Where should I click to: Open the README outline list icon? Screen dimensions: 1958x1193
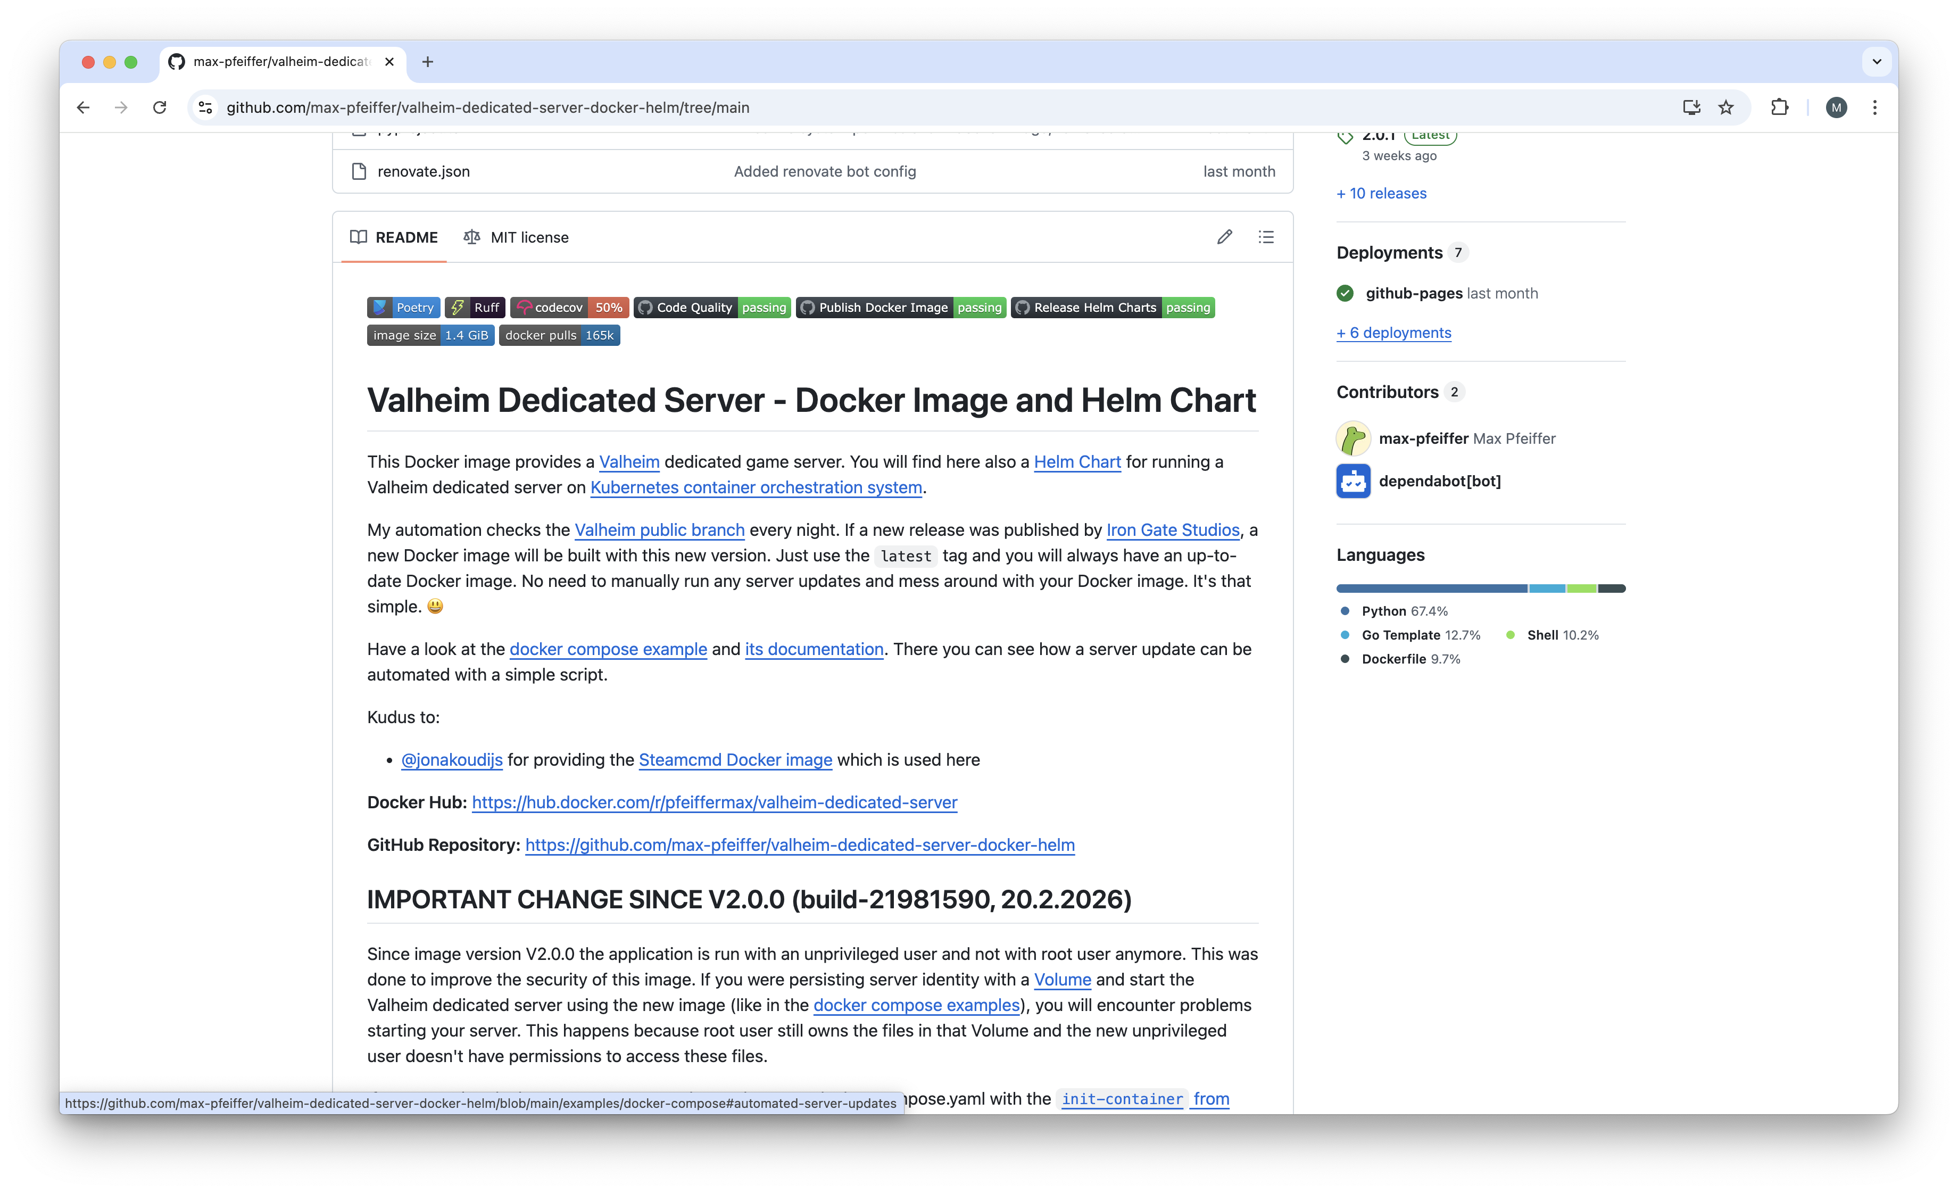click(1267, 236)
